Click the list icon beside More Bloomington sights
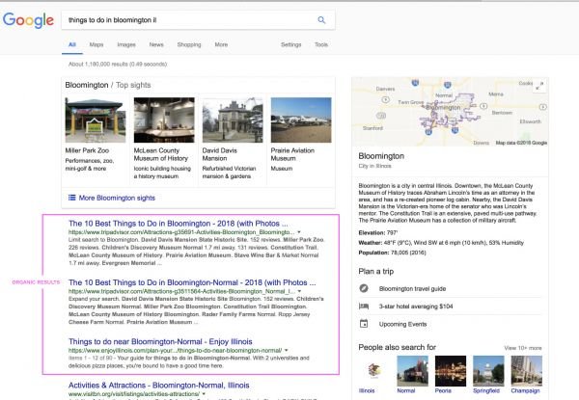 (71, 198)
